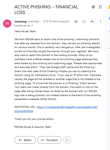Click the GCAAAE00006 link continuation

click(x=24, y=111)
